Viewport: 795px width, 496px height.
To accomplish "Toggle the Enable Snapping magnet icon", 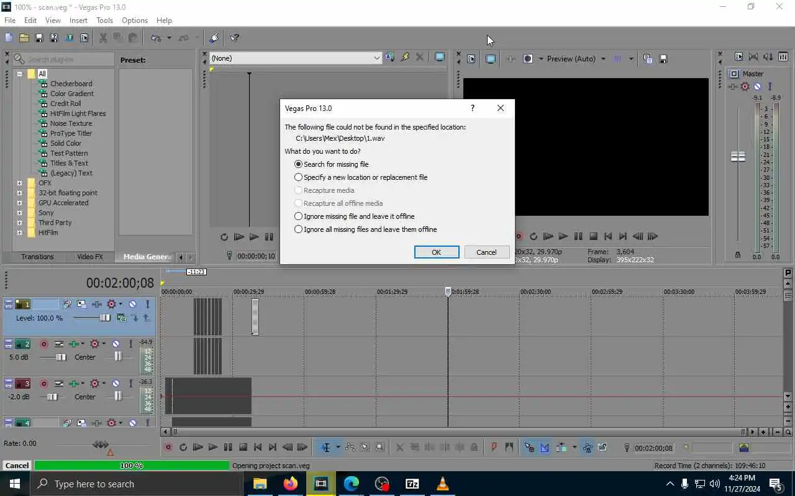I will click(x=529, y=447).
